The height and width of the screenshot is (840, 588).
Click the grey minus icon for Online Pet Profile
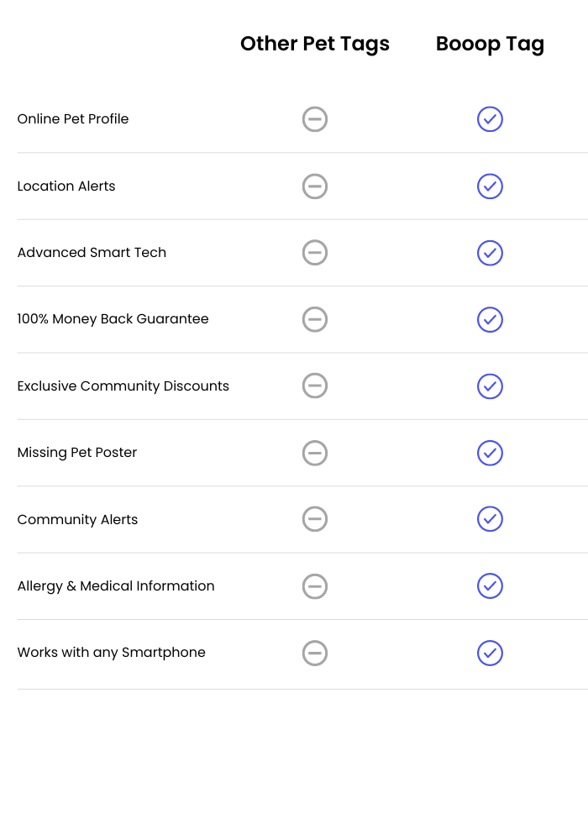(315, 119)
